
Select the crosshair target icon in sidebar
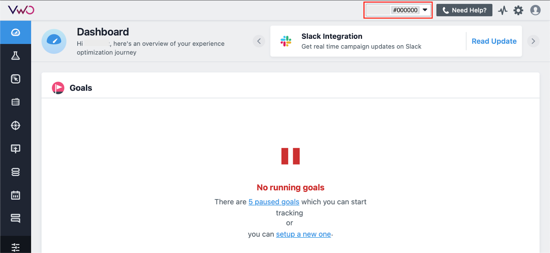click(15, 125)
